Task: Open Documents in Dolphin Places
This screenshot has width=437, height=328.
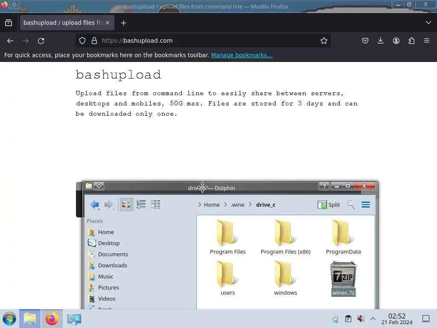Action: pos(113,255)
